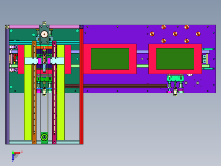221x166 pixels.
Task: Select the mint-green cylinder bracket under right frame
Action: (x=175, y=78)
